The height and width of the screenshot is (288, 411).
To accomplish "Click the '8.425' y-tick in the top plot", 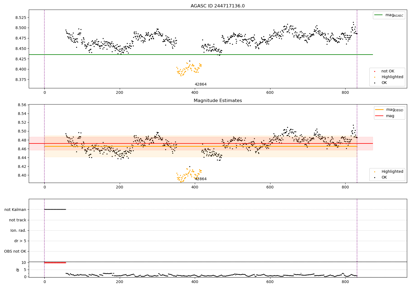I will pos(21,59).
